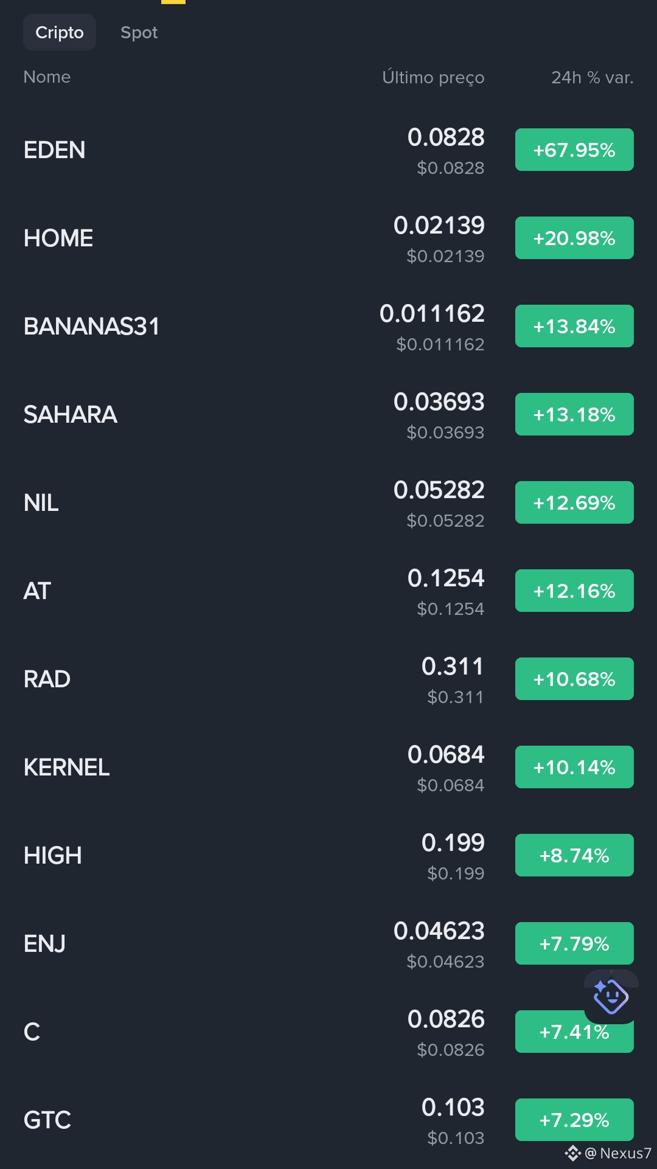Open the RAD listing

pos(328,679)
